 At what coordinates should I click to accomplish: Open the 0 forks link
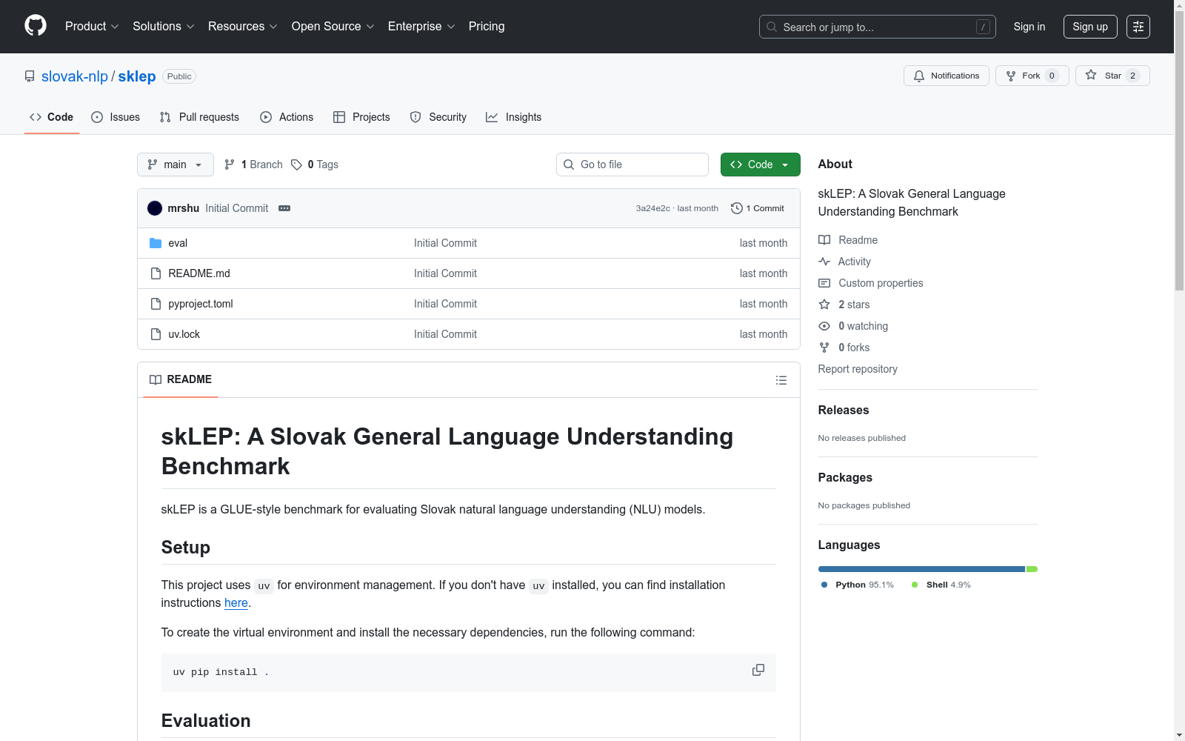click(x=844, y=348)
